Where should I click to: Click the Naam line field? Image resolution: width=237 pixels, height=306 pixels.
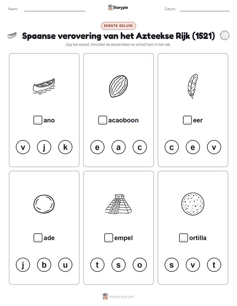(x=54, y=9)
